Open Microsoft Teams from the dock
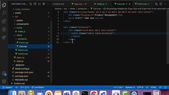 point(67,93)
